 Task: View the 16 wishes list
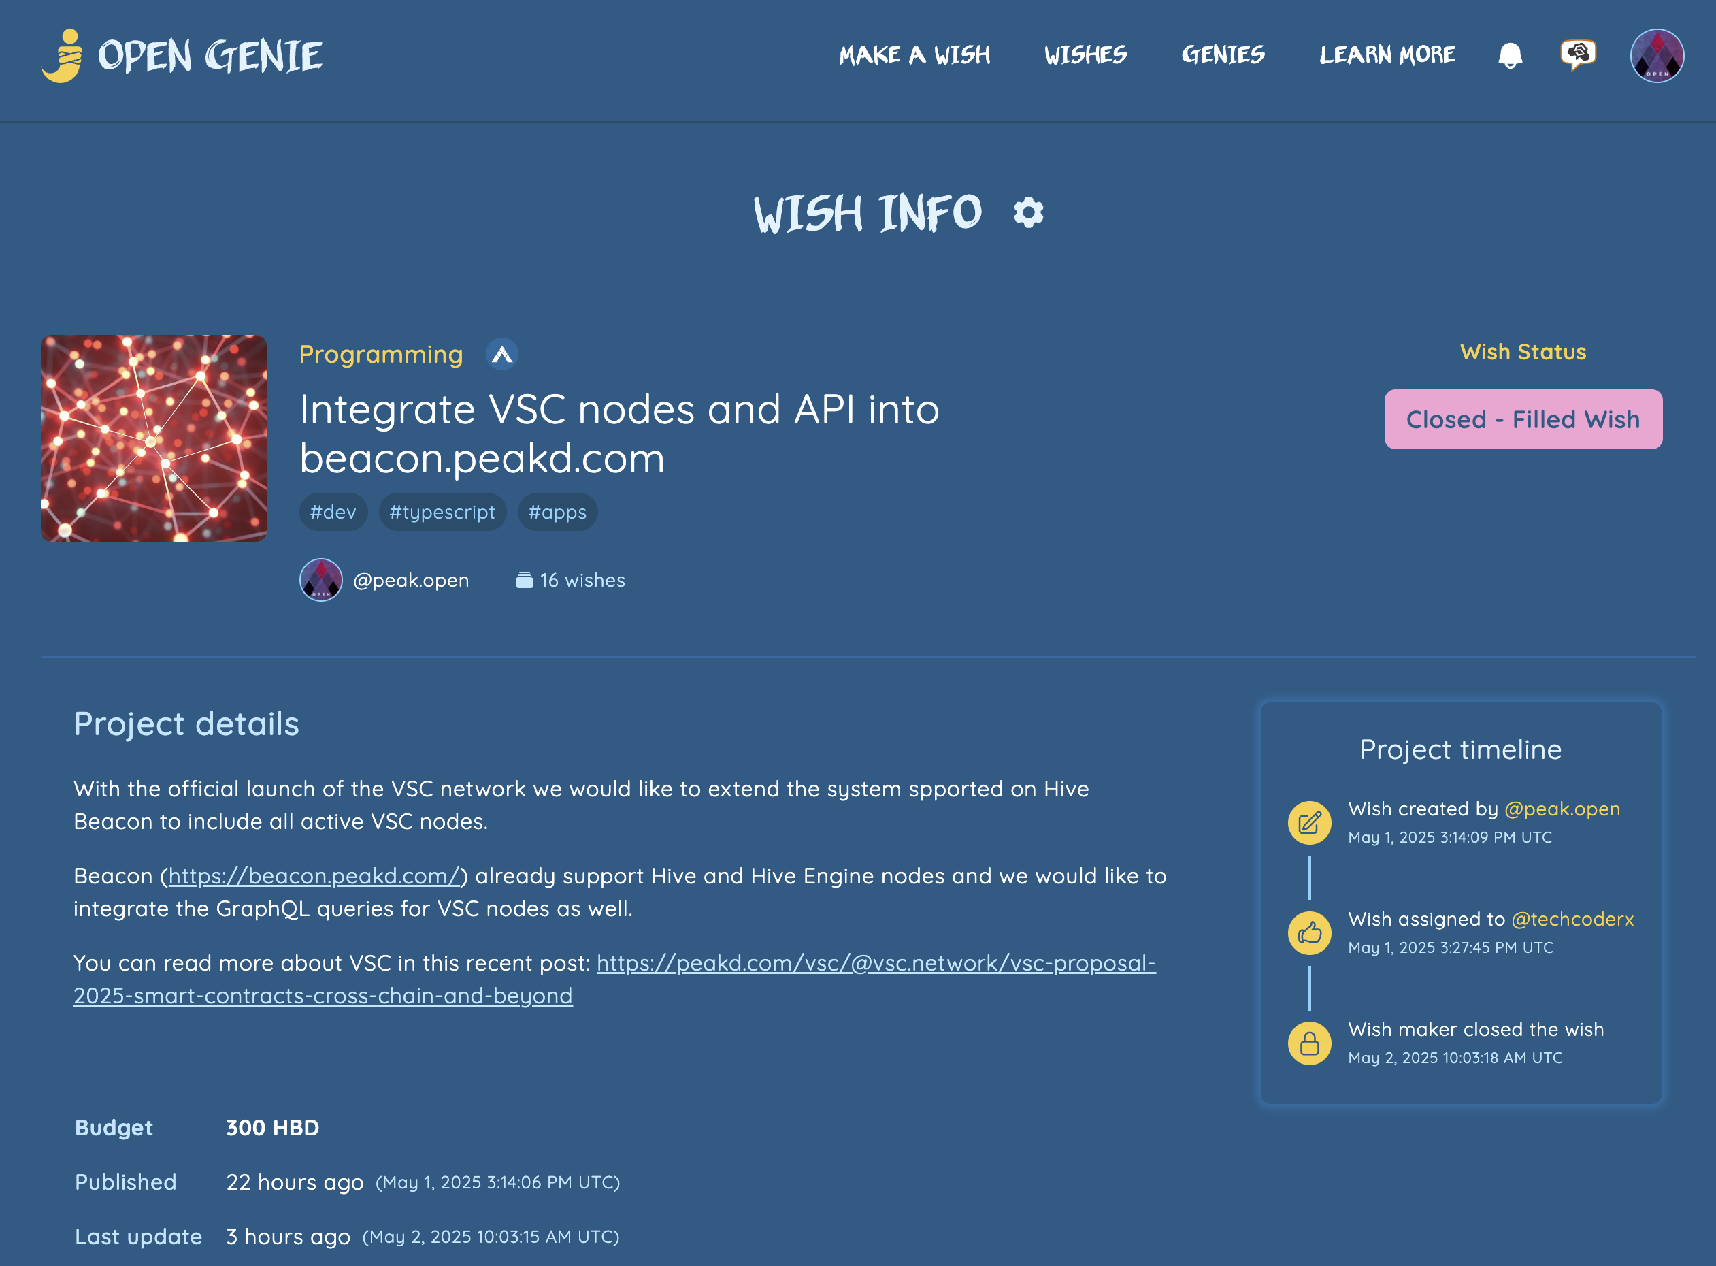click(x=582, y=580)
